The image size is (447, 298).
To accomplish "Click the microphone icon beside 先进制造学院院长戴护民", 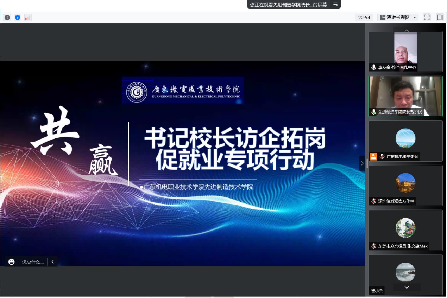I will 374,112.
